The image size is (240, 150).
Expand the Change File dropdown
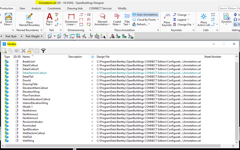(193, 25)
